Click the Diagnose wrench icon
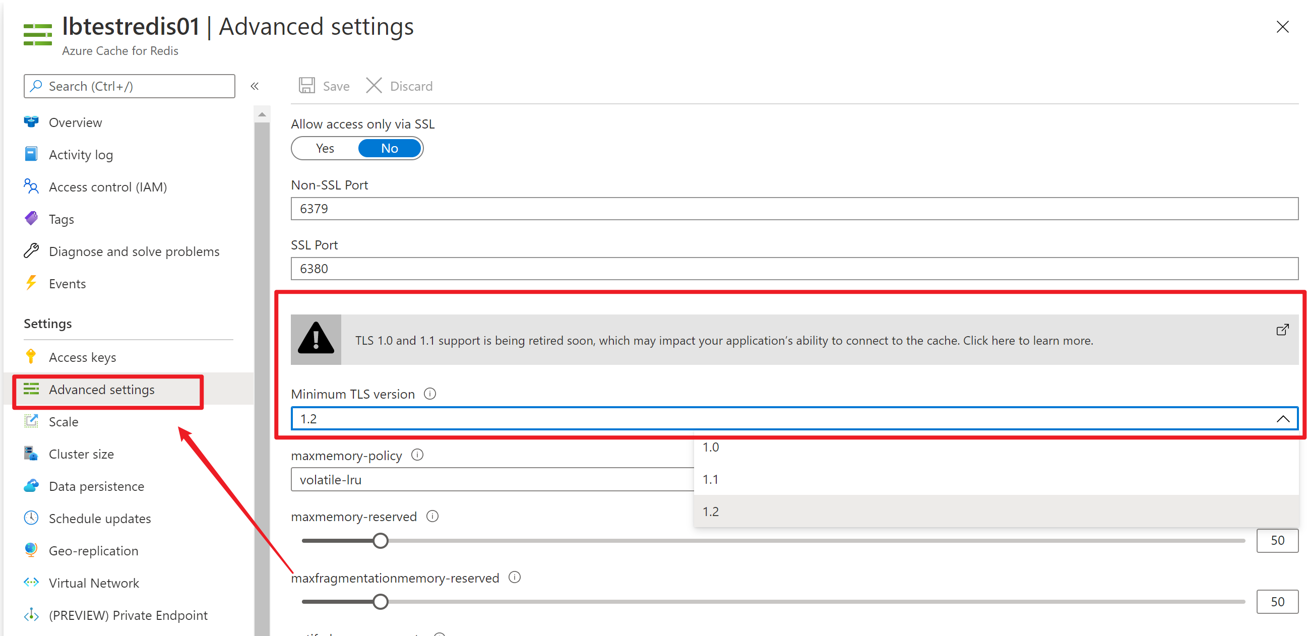Image resolution: width=1307 pixels, height=636 pixels. point(31,251)
